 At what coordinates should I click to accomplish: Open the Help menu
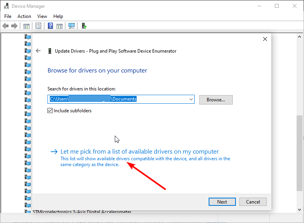[x=58, y=16]
